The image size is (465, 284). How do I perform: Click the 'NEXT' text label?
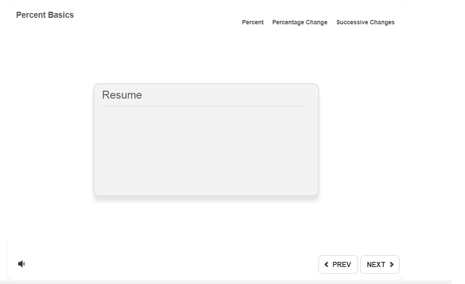376,265
